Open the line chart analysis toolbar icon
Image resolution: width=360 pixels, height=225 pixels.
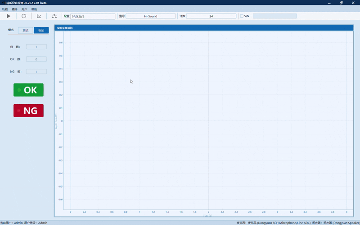[x=39, y=16]
